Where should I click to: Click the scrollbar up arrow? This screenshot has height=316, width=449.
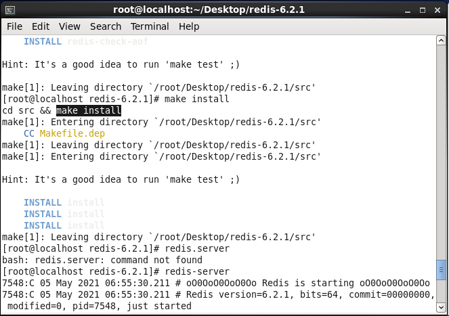(x=441, y=41)
